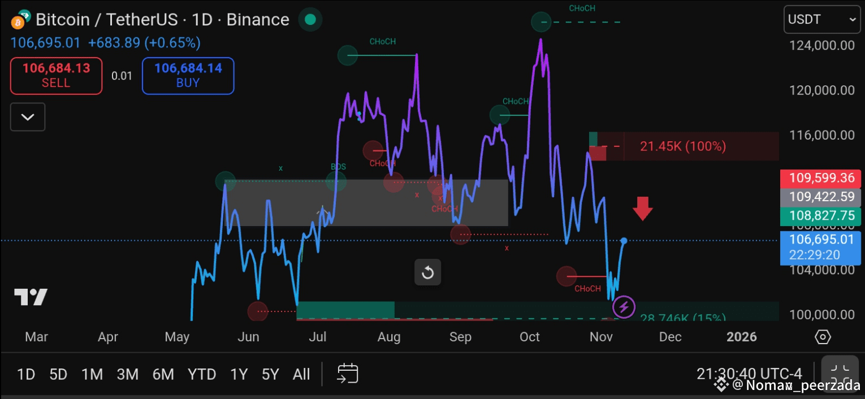This screenshot has width=865, height=399.
Task: Open the TradingView logo
Action: pos(31,297)
